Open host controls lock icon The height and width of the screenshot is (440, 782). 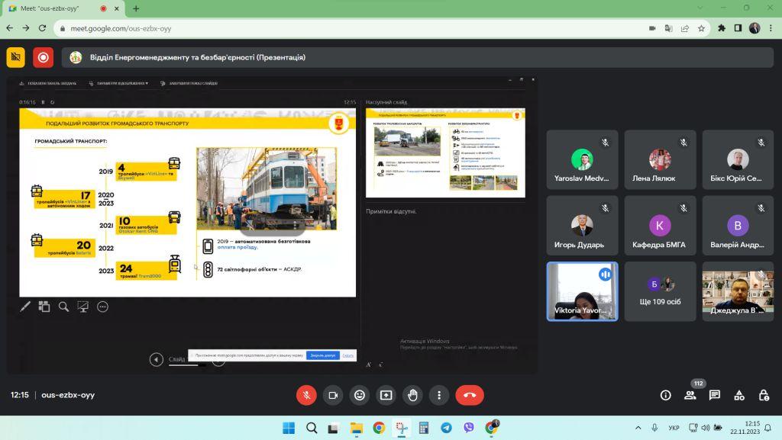pyautogui.click(x=764, y=395)
